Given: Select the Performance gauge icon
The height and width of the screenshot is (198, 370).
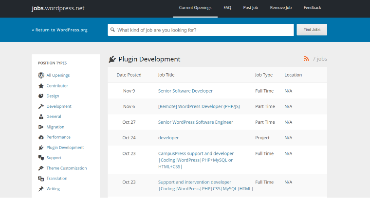Looking at the screenshot, I should [41, 137].
